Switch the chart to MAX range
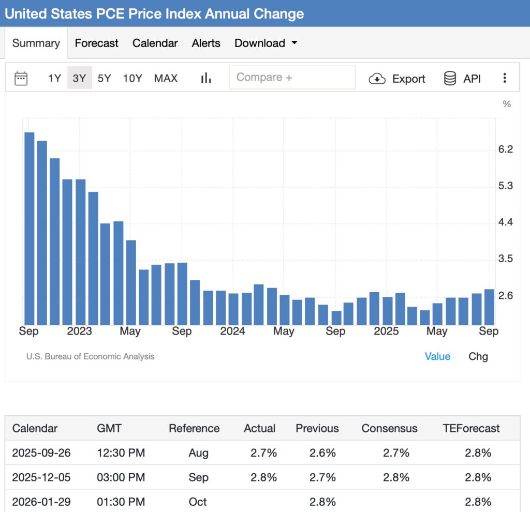This screenshot has height=512, width=530. 166,78
